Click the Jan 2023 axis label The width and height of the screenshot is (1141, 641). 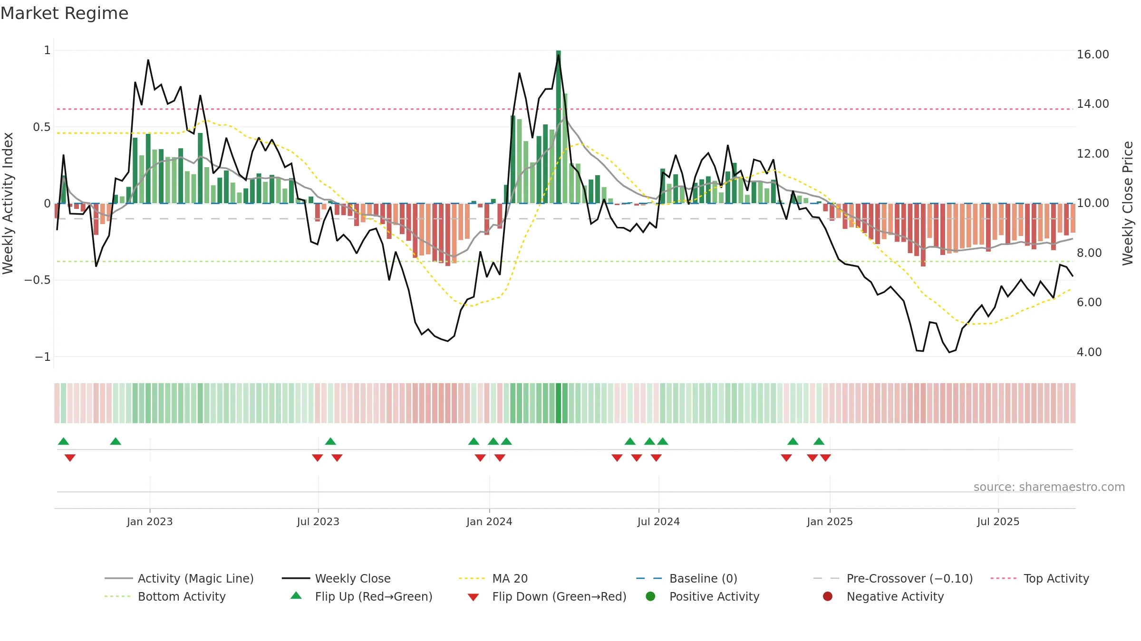[150, 522]
